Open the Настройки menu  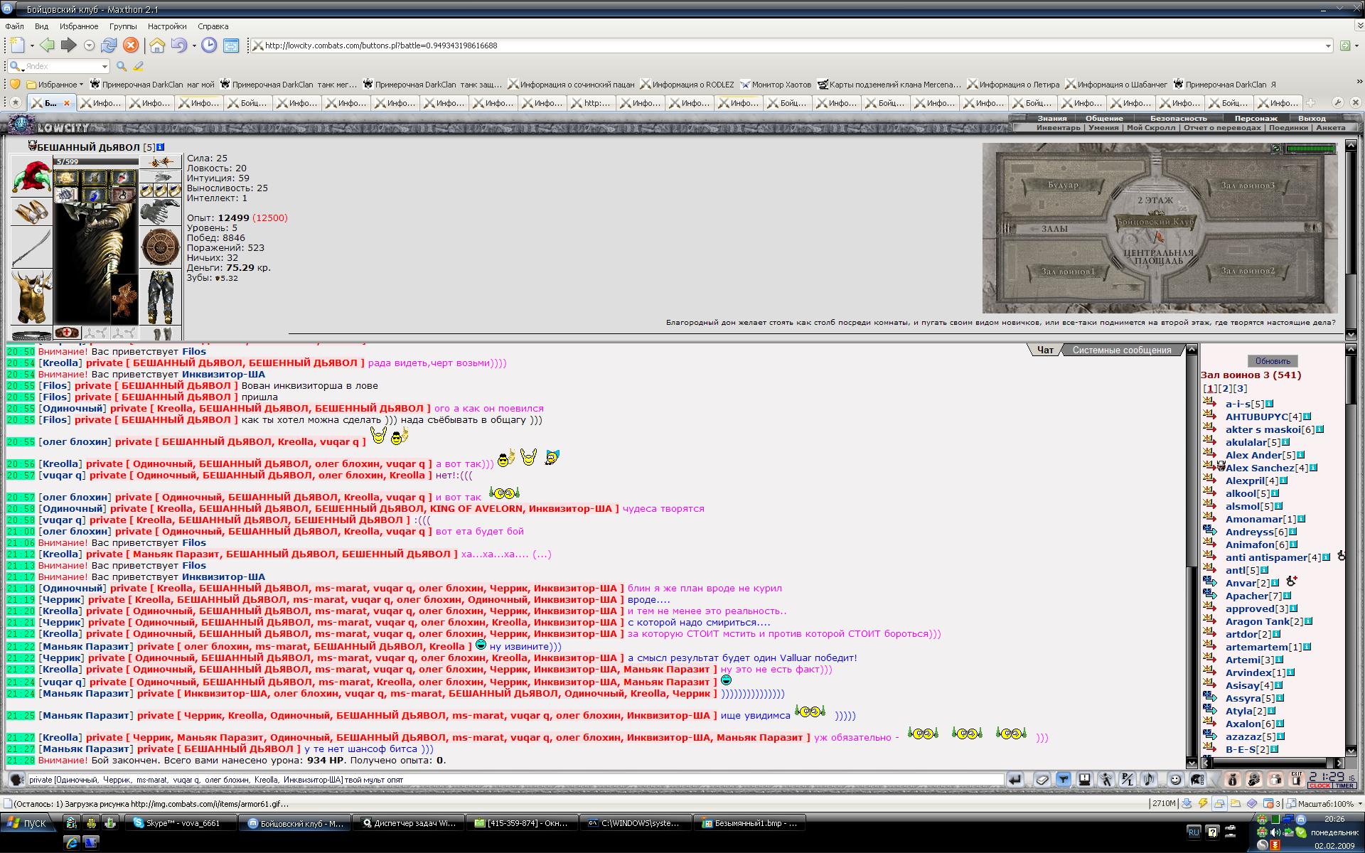coord(166,26)
